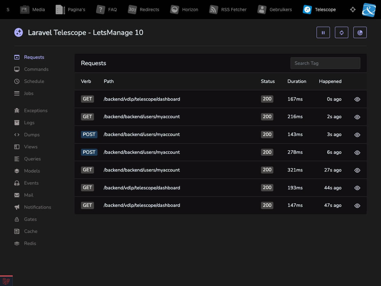View details of the 278ms POST request

click(x=357, y=153)
